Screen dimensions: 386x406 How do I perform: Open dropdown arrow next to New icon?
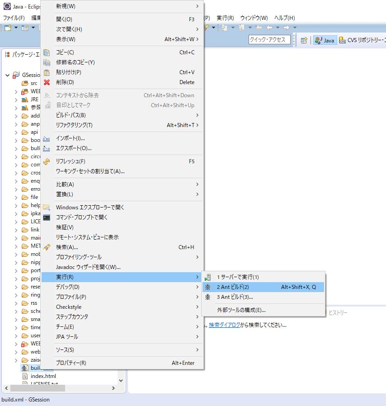click(x=16, y=28)
